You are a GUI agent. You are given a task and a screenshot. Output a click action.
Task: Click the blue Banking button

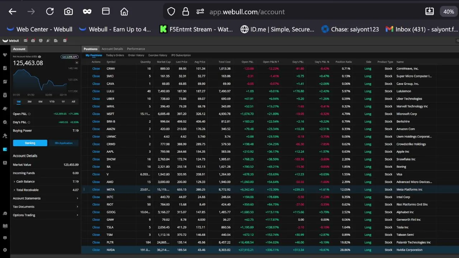coord(30,143)
